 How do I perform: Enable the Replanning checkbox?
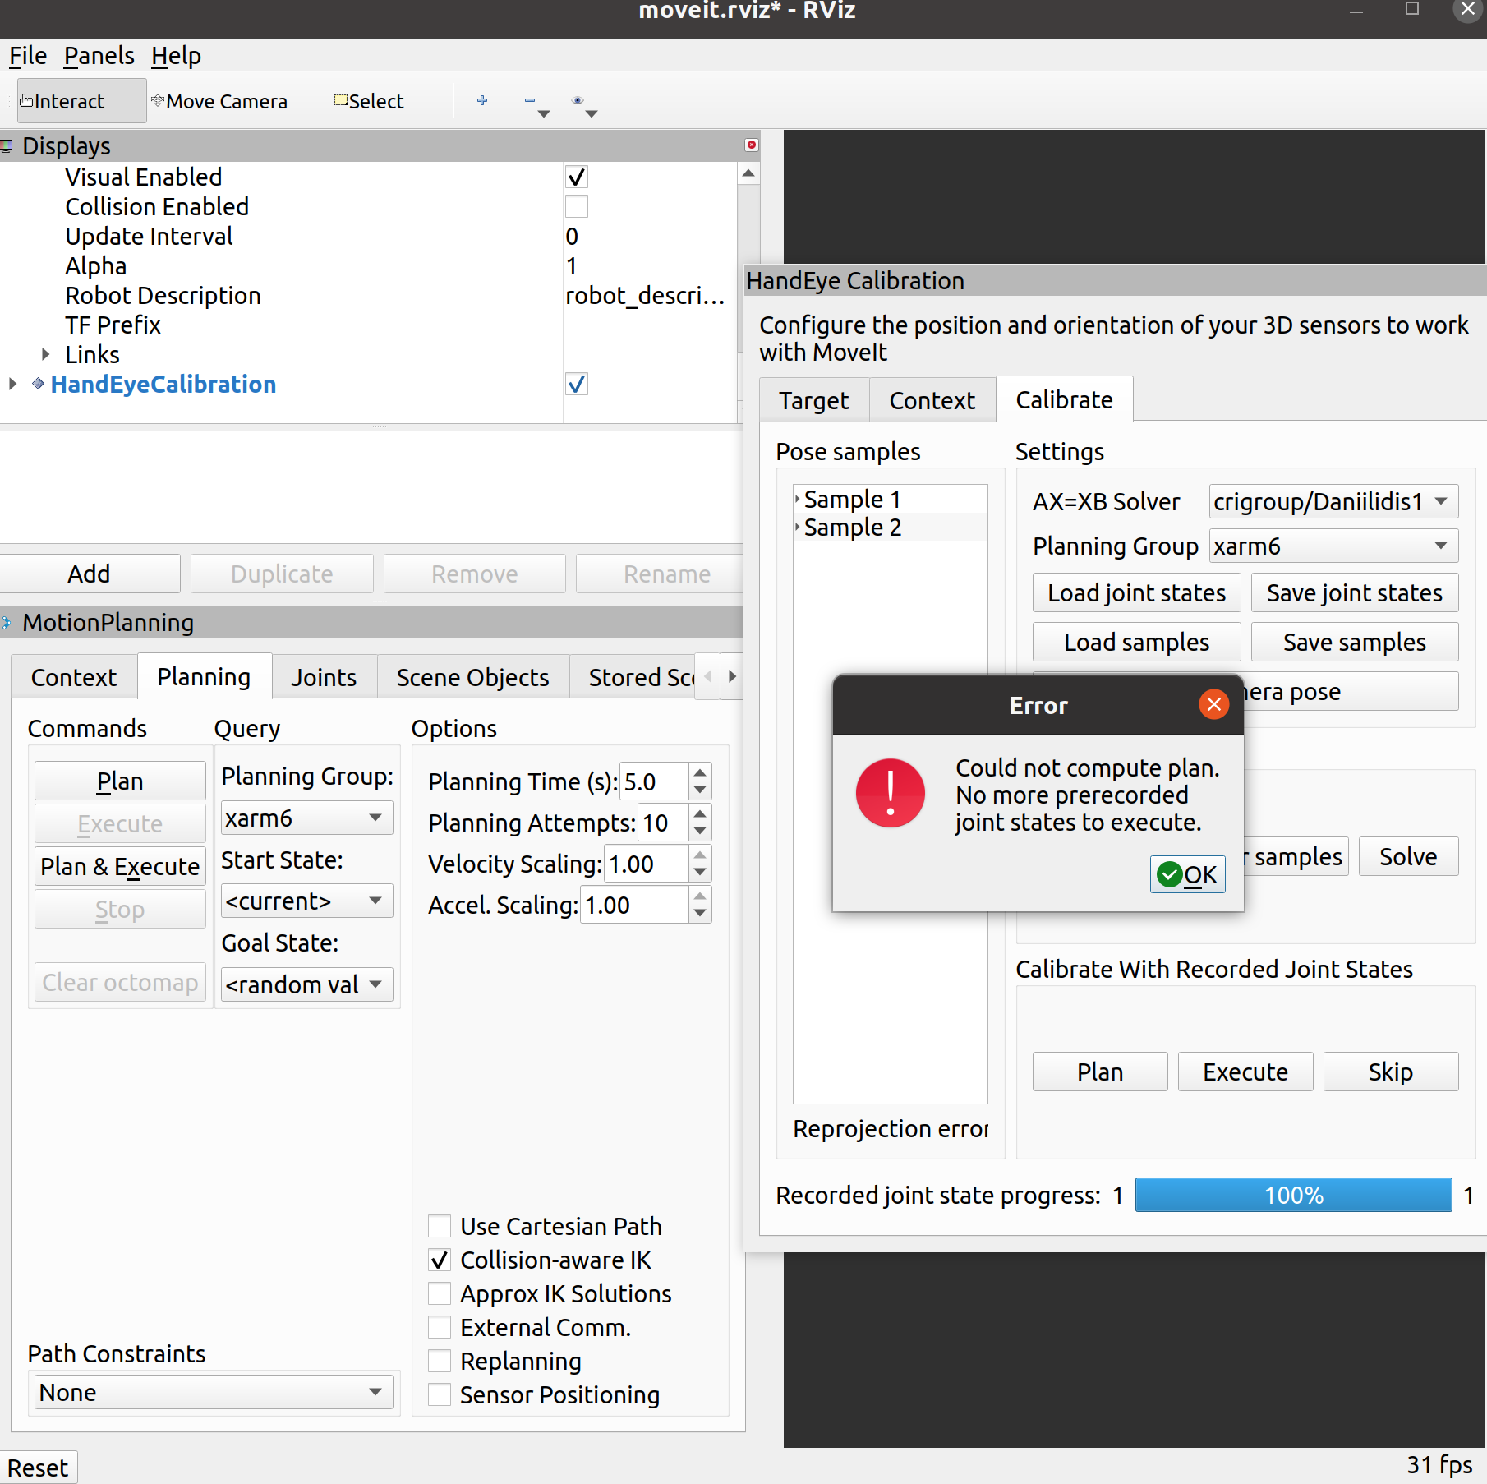pyautogui.click(x=440, y=1361)
